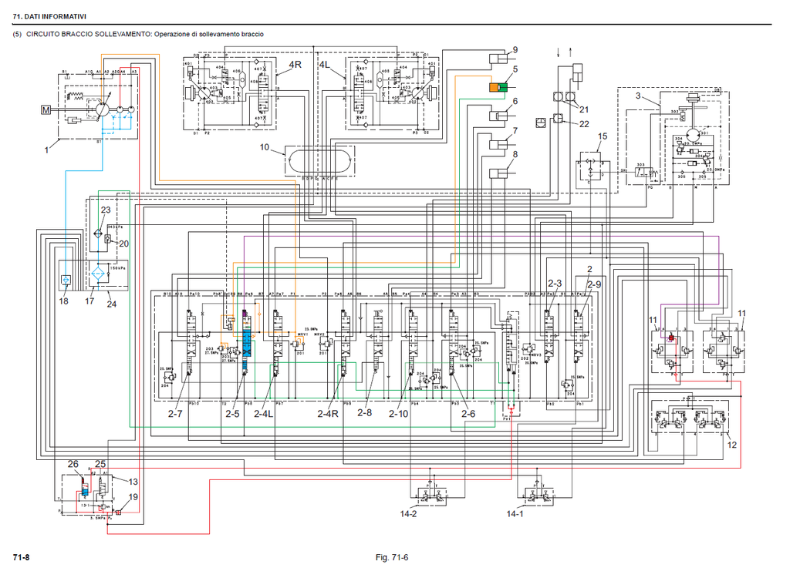
Task: Select the page number '71-8'
Action: pos(21,557)
